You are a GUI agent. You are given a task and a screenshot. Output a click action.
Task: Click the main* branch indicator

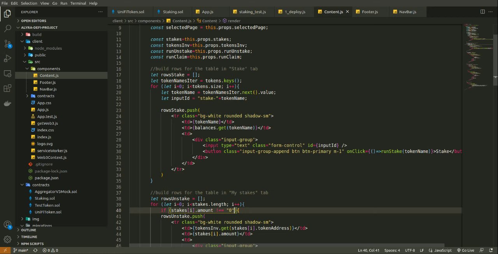tap(21, 251)
